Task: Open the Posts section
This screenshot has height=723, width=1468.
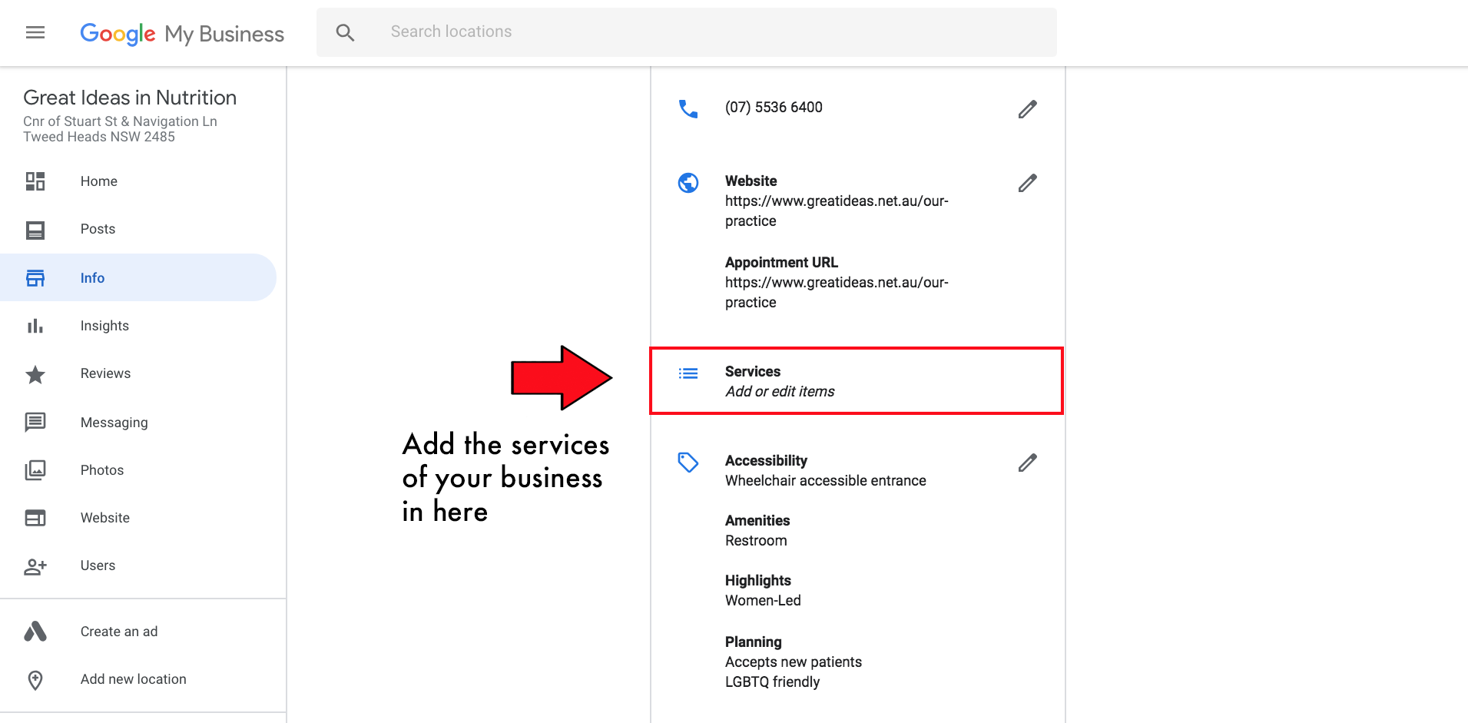Action: click(x=98, y=228)
